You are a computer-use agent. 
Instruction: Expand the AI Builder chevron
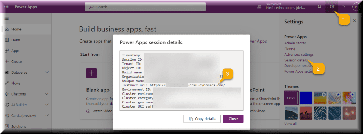[46, 105]
